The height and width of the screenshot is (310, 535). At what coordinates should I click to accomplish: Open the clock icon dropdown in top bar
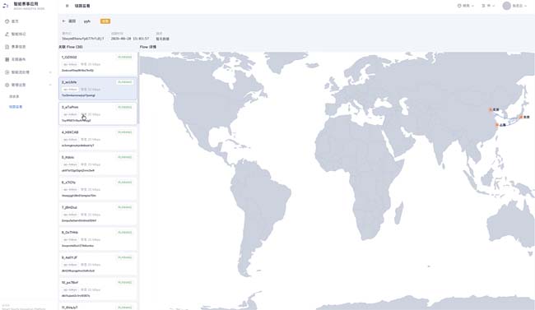point(465,6)
